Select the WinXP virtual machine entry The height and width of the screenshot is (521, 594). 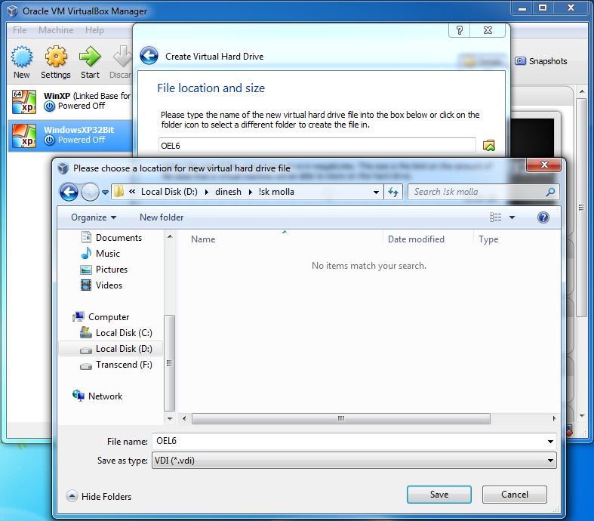click(x=70, y=101)
